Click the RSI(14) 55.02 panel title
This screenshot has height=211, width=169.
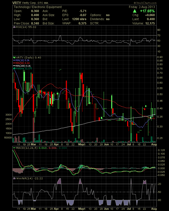[26, 27]
